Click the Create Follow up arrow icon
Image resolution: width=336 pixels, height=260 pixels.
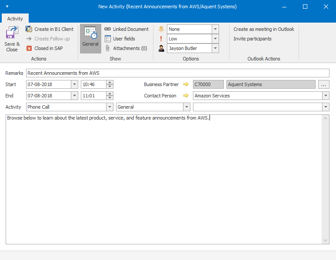pyautogui.click(x=29, y=39)
